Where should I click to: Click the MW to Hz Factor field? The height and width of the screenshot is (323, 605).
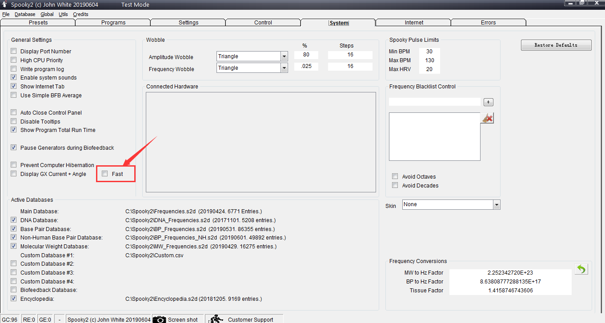510,272
